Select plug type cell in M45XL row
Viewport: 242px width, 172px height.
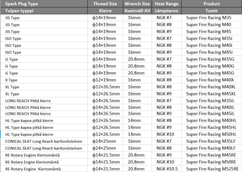point(44,94)
